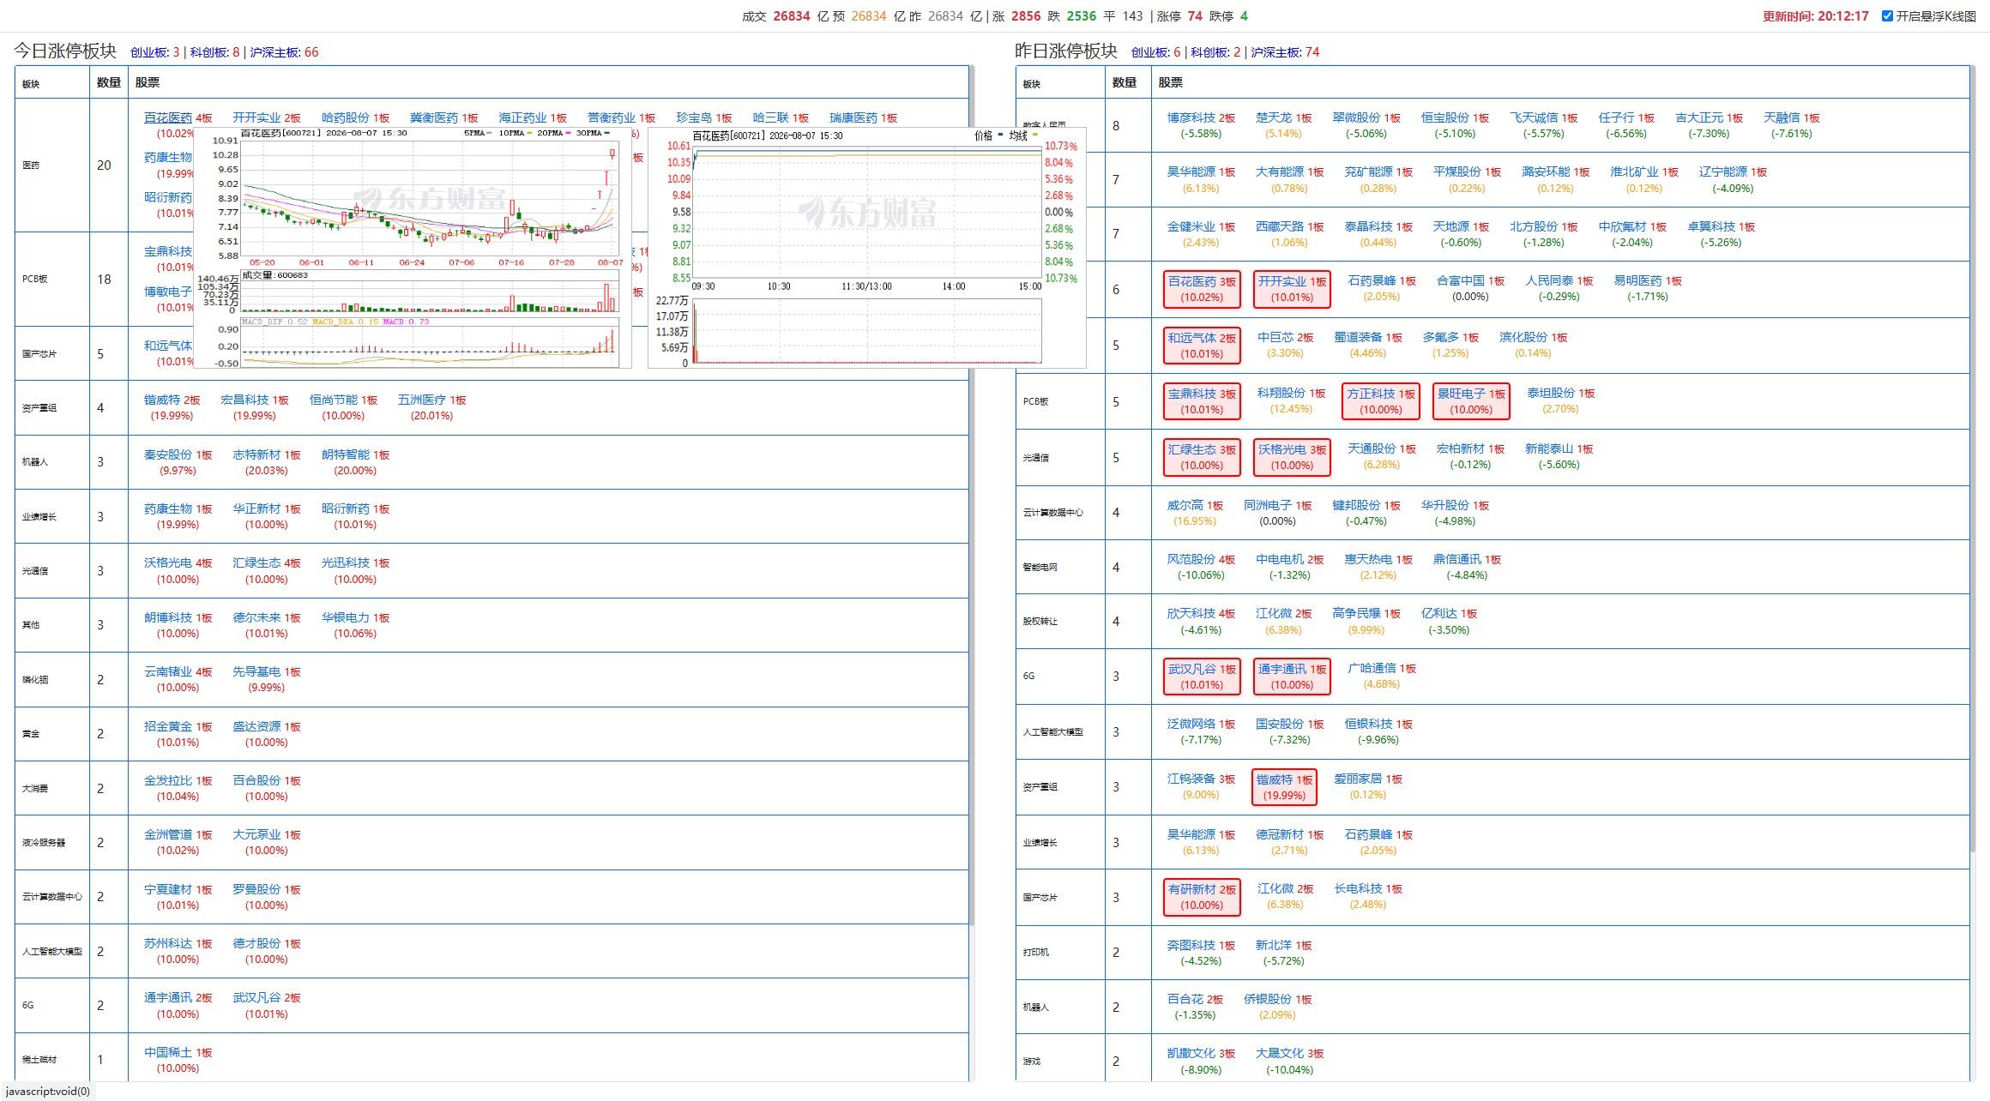Image resolution: width=1990 pixels, height=1101 pixels.
Task: Open the 人民同泰 stock link
Action: pos(1549,280)
